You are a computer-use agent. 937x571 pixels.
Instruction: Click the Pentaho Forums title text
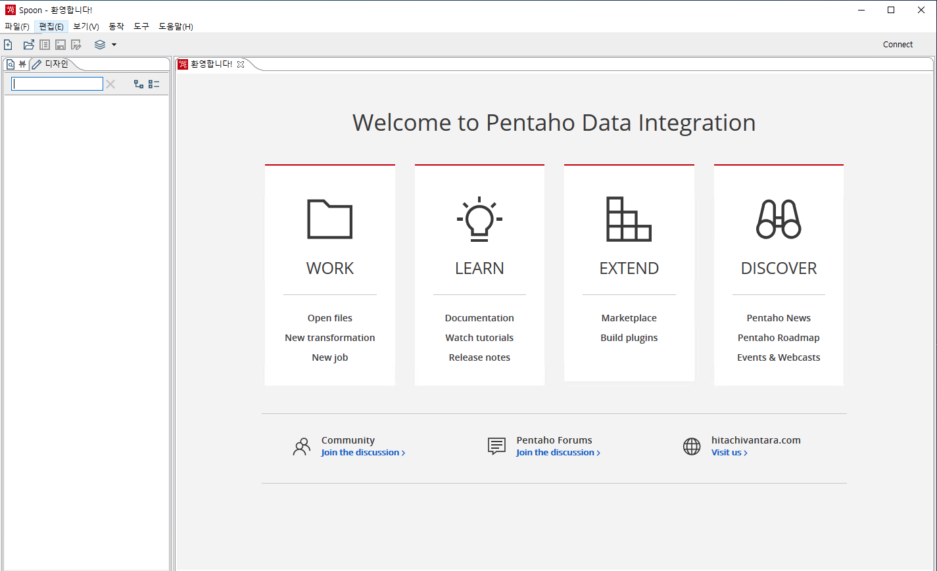pos(554,440)
